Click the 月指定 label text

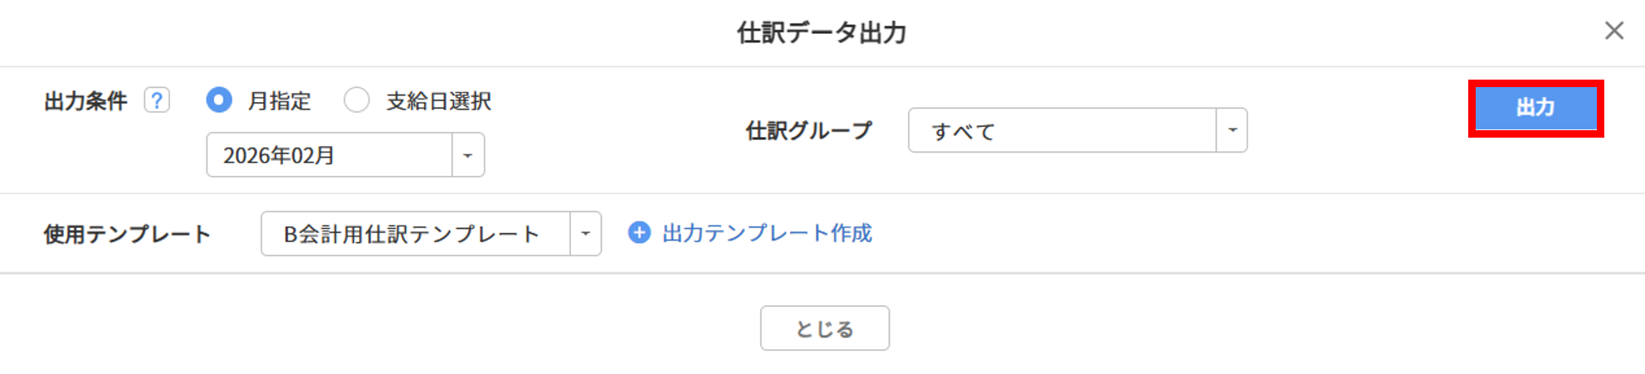(x=280, y=101)
